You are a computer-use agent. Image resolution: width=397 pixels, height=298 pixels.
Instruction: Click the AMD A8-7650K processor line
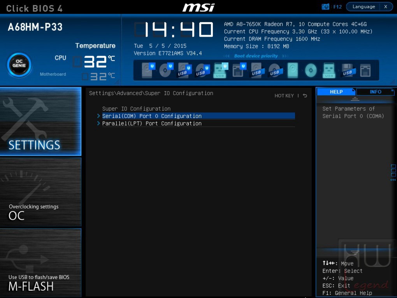[x=295, y=24]
